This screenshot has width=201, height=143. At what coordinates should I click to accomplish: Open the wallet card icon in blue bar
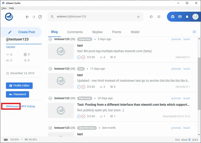(x=180, y=17)
